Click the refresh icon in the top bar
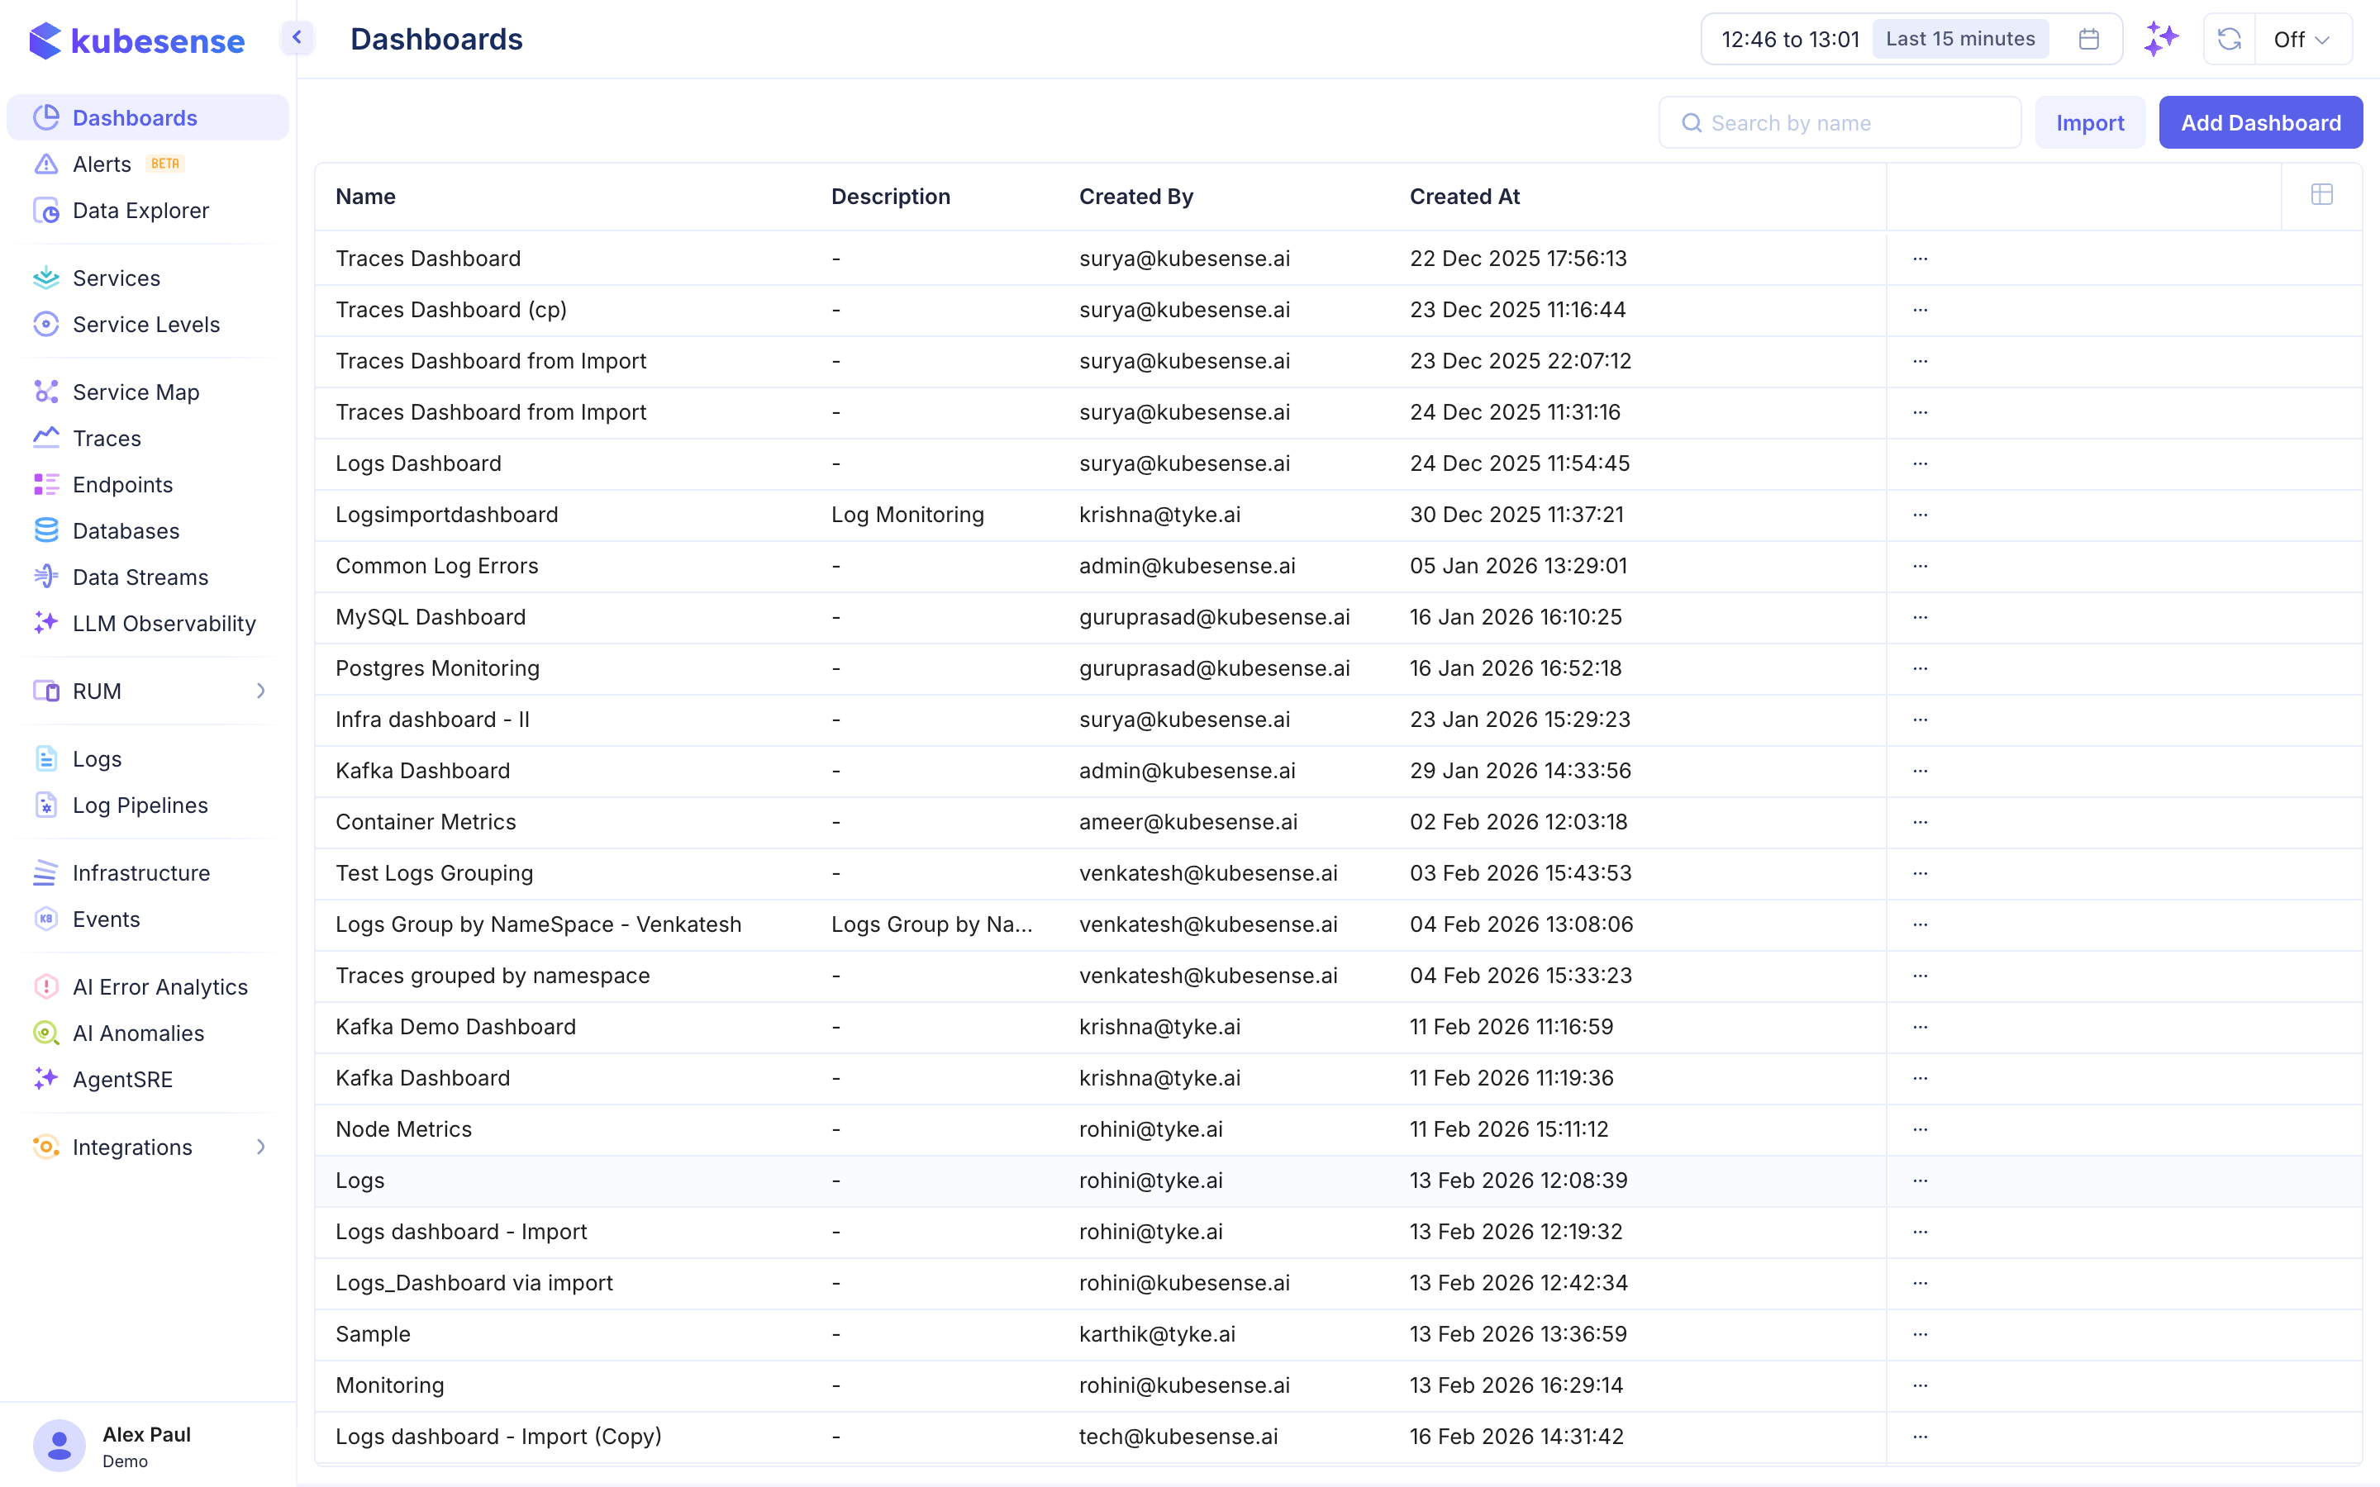Image resolution: width=2380 pixels, height=1487 pixels. 2229,38
